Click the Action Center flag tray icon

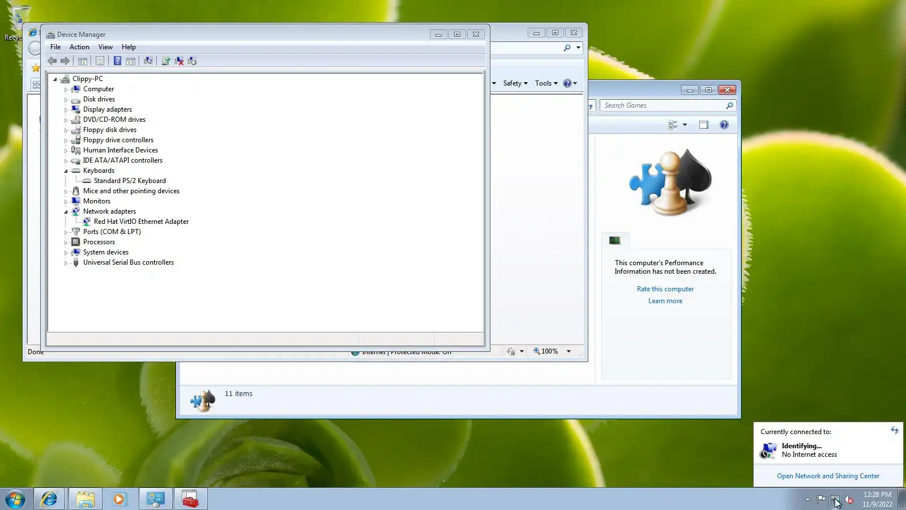(x=821, y=499)
